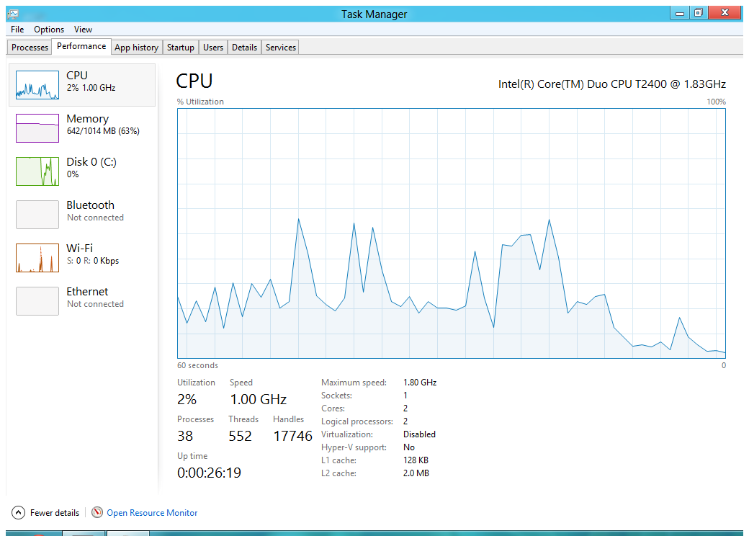The height and width of the screenshot is (536, 749).
Task: Open the View menu
Action: tap(83, 30)
